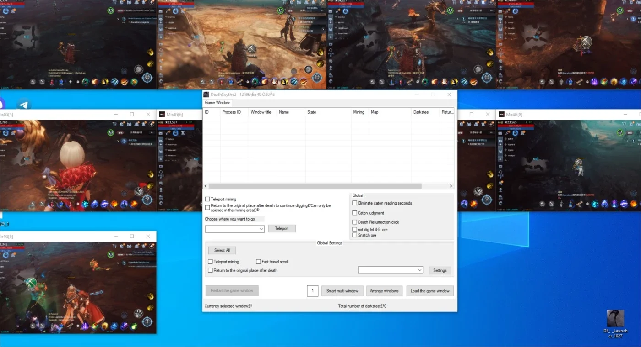
Task: Click the table's left scroll arrow
Action: pos(206,186)
